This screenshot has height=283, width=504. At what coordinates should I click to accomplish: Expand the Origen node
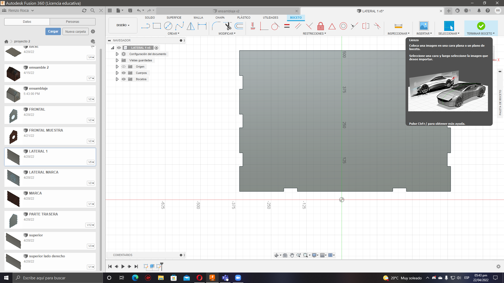[x=117, y=67]
